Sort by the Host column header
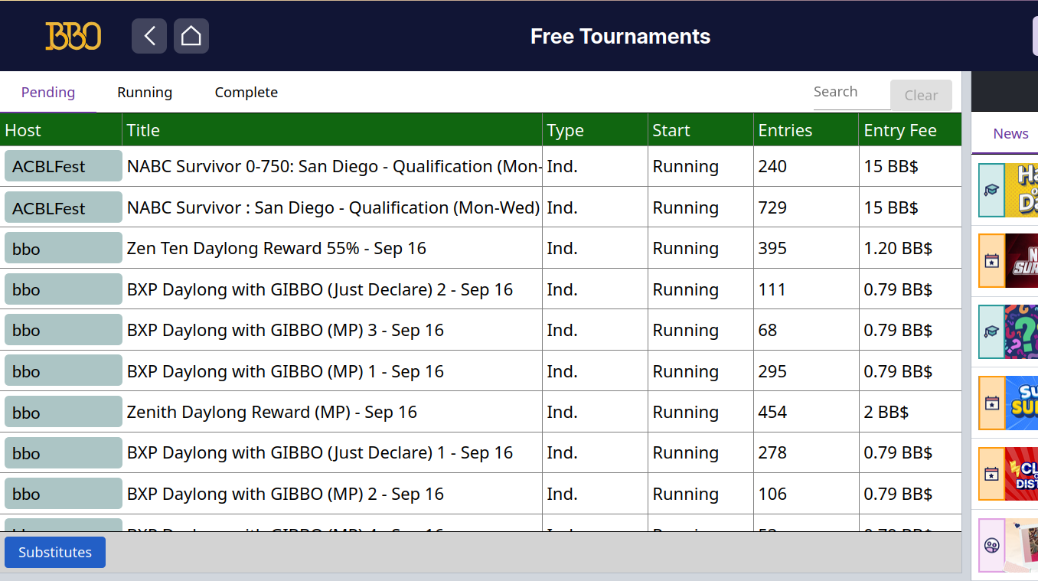The image size is (1038, 581). (x=61, y=130)
